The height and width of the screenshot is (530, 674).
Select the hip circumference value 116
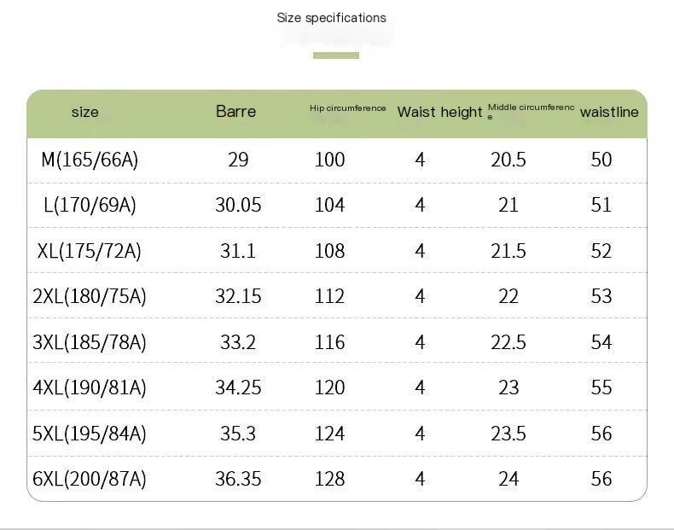[329, 342]
